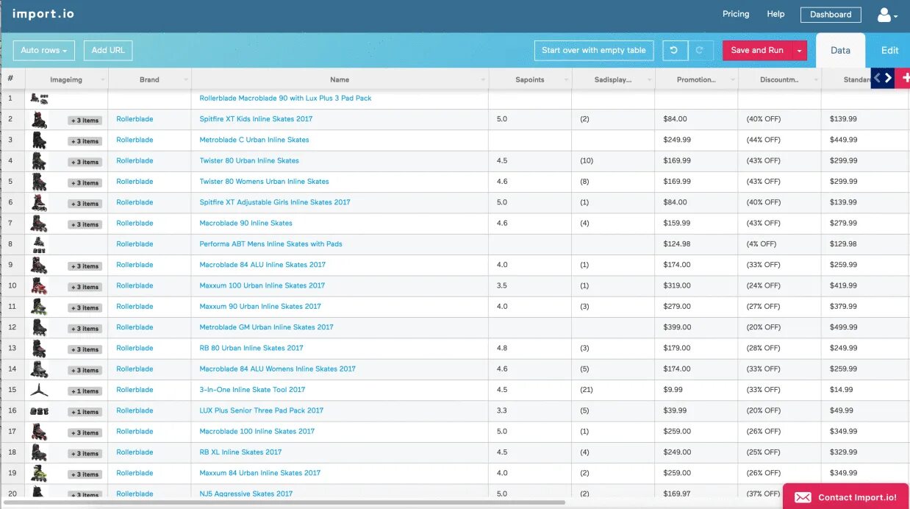Select the $9.99 promotion price cell
910x509 pixels.
coord(696,390)
